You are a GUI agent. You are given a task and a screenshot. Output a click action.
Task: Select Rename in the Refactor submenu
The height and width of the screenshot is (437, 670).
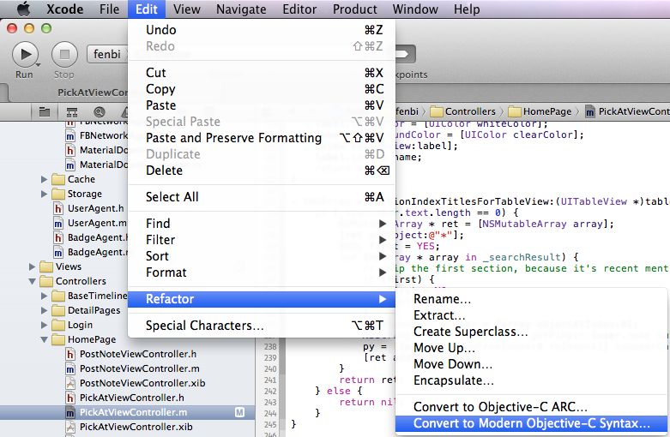[442, 299]
